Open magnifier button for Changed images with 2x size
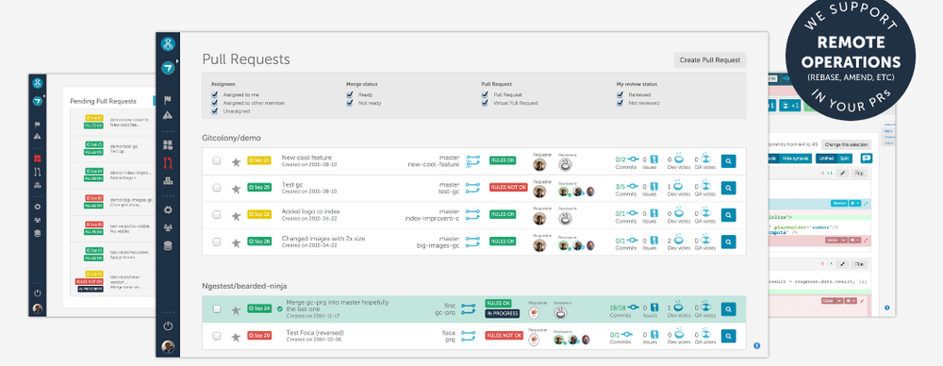943x366 pixels. tap(728, 242)
